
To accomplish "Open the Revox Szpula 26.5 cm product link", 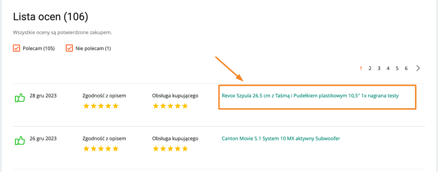I will 310,95.
